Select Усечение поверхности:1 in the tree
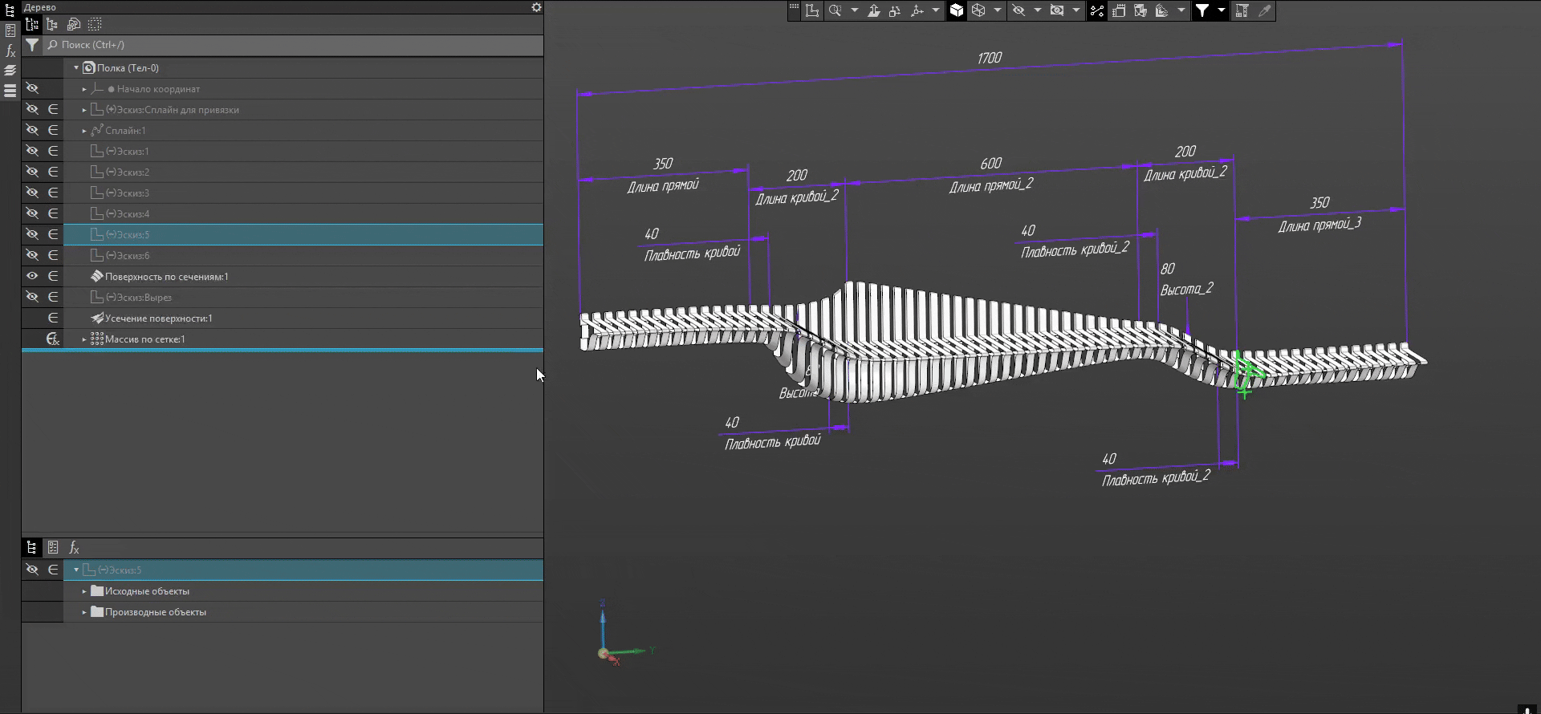1541x714 pixels. tap(158, 318)
